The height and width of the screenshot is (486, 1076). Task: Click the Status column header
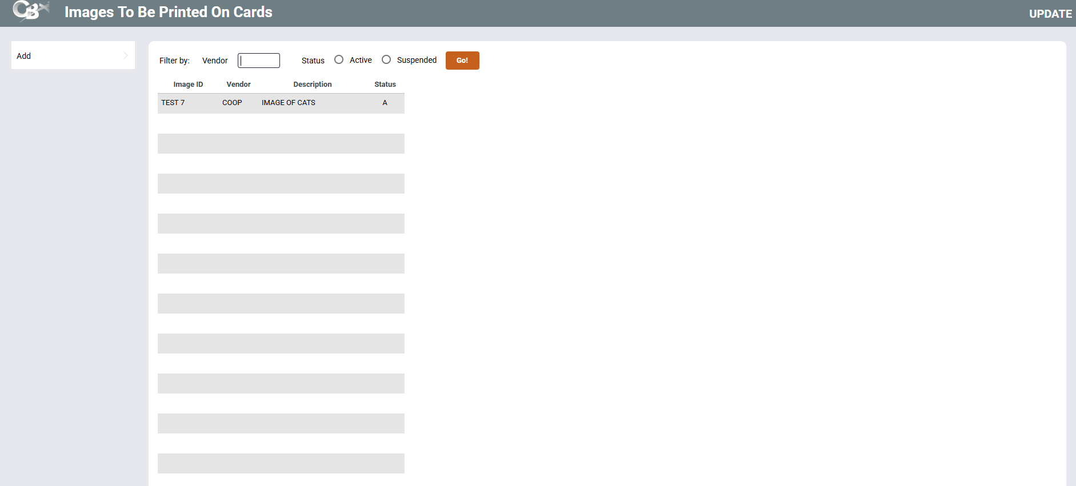pos(385,85)
